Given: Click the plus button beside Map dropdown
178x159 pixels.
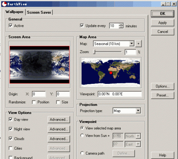Looking at the screenshot, I should pyautogui.click(x=138, y=44).
